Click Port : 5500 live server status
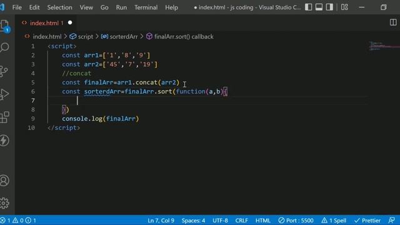 click(x=296, y=221)
